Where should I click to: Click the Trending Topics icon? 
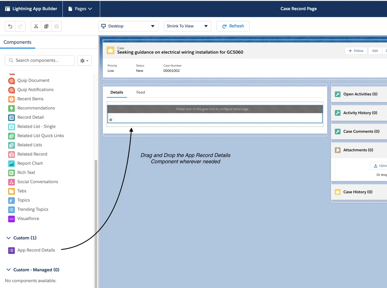[x=11, y=209]
